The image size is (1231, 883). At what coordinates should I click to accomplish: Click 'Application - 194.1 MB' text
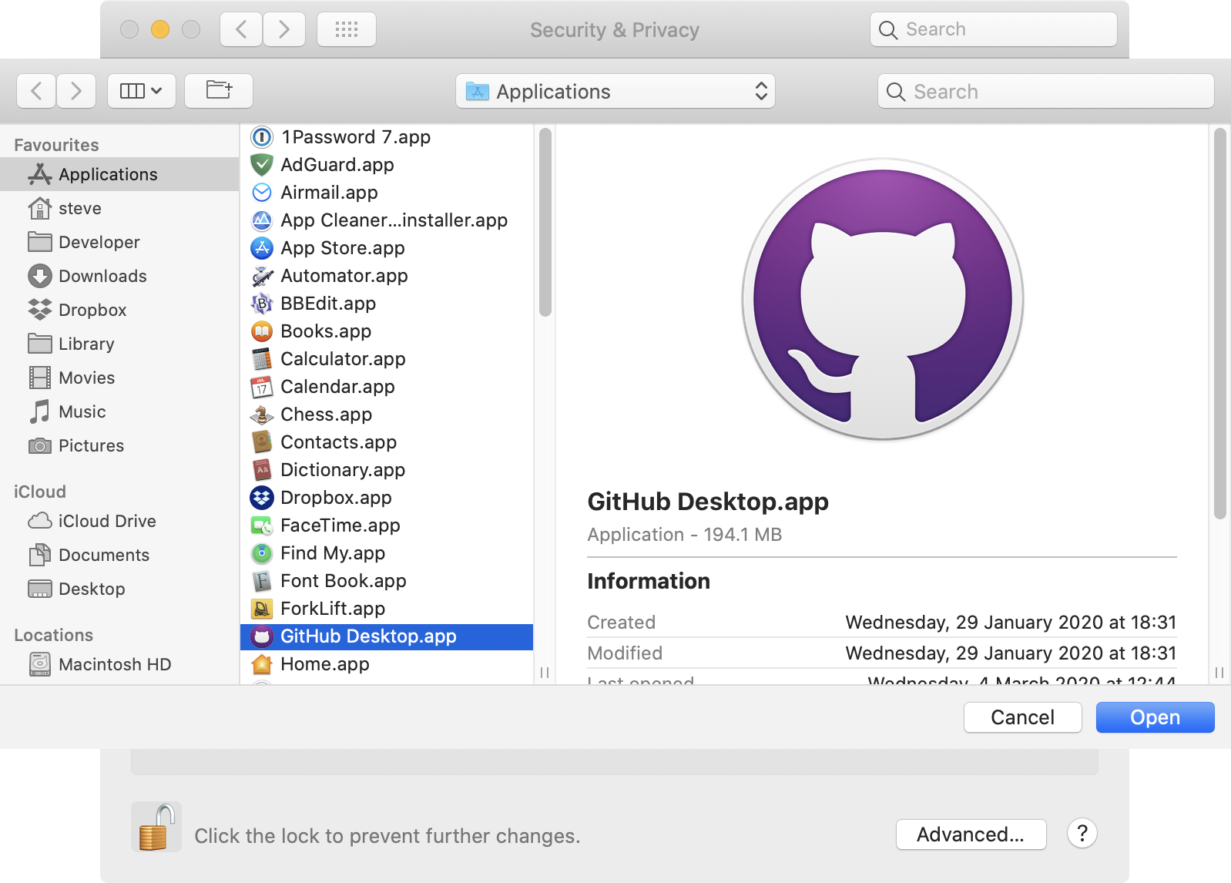(x=684, y=535)
